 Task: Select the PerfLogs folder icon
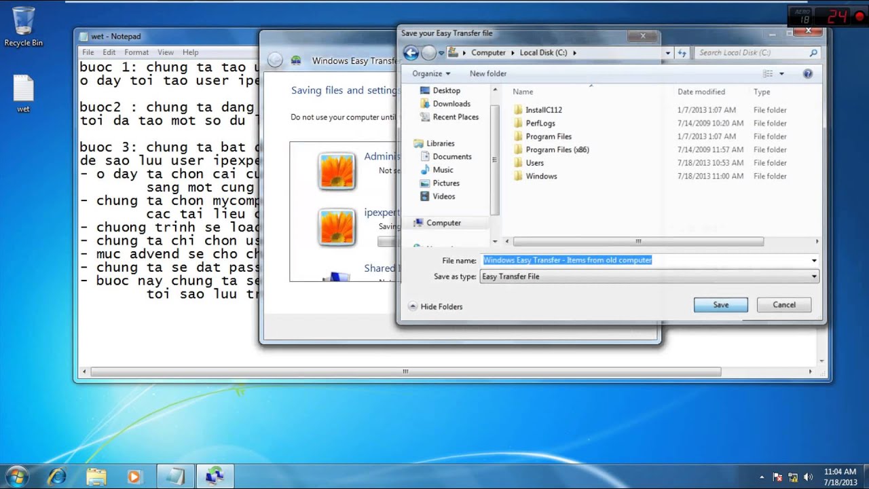click(x=519, y=123)
